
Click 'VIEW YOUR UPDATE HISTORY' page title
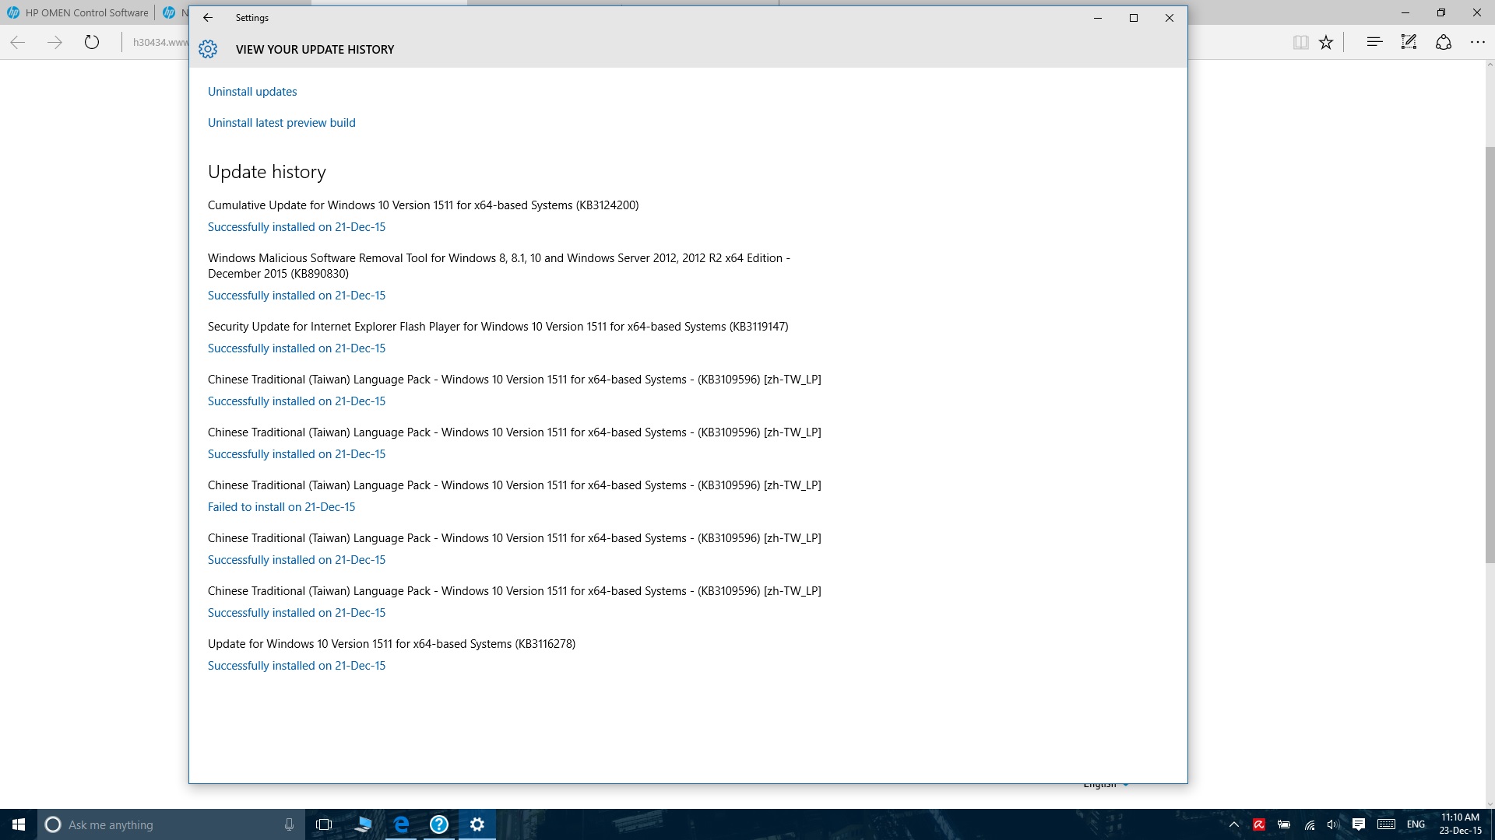315,50
